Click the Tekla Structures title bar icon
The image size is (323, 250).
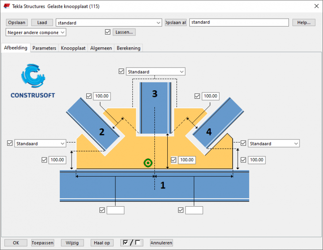7,6
